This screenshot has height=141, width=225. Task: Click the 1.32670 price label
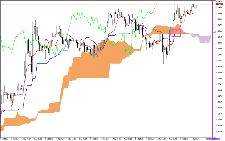(219, 102)
